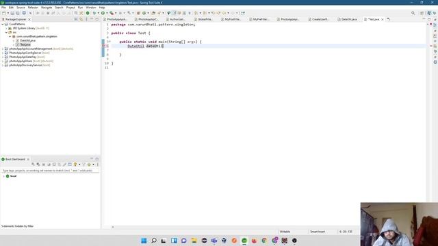Open the Package Explorer view menu
The height and width of the screenshot is (246, 438).
[x=86, y=19]
